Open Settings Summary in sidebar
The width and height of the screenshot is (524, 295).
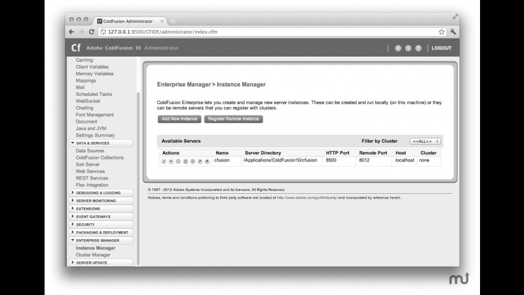pyautogui.click(x=95, y=135)
